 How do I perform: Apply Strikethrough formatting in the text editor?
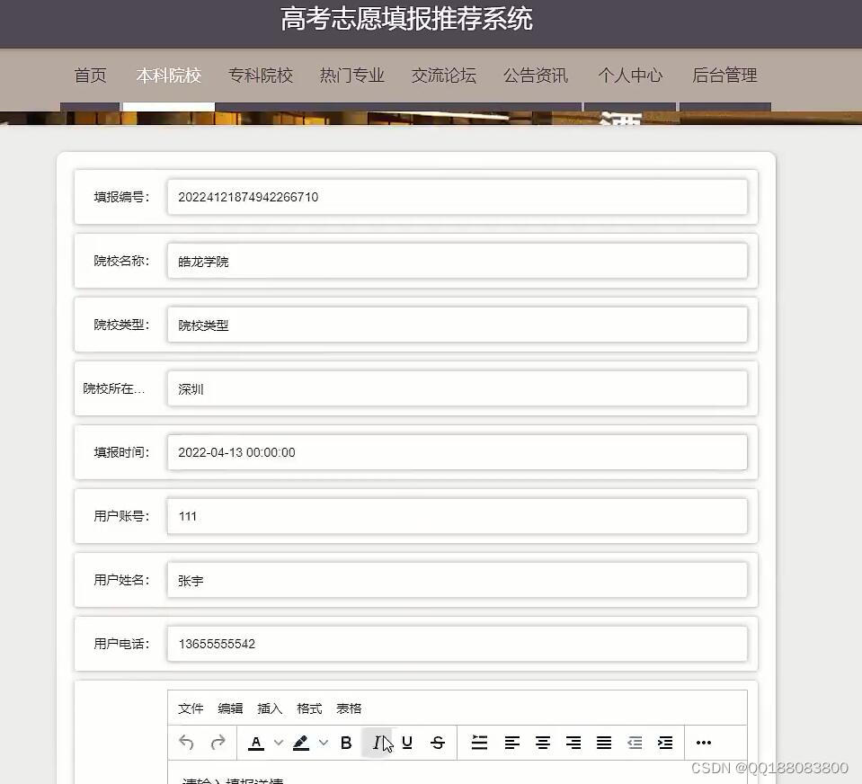tap(438, 743)
